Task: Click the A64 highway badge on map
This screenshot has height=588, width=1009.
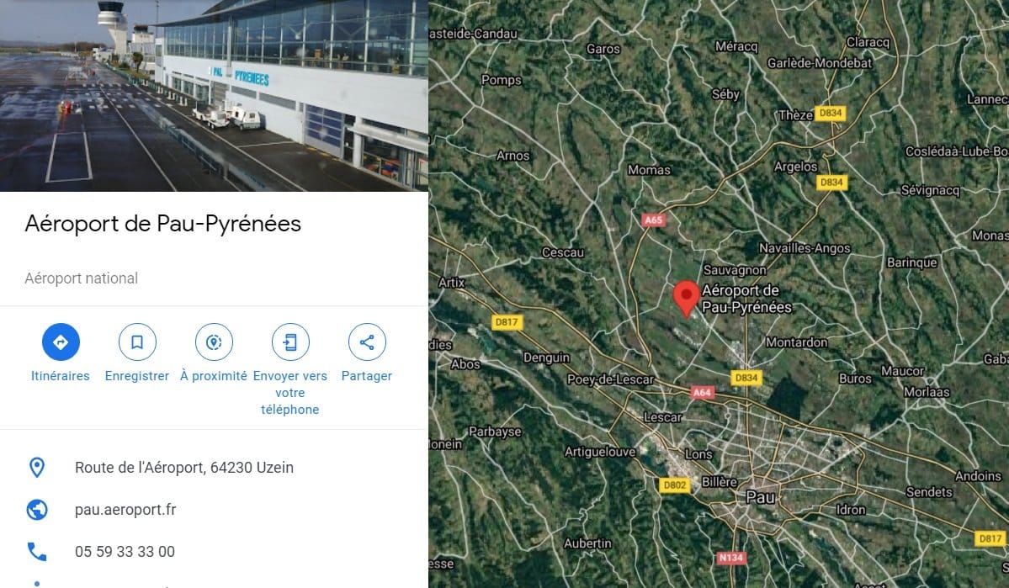Action: pyautogui.click(x=702, y=392)
